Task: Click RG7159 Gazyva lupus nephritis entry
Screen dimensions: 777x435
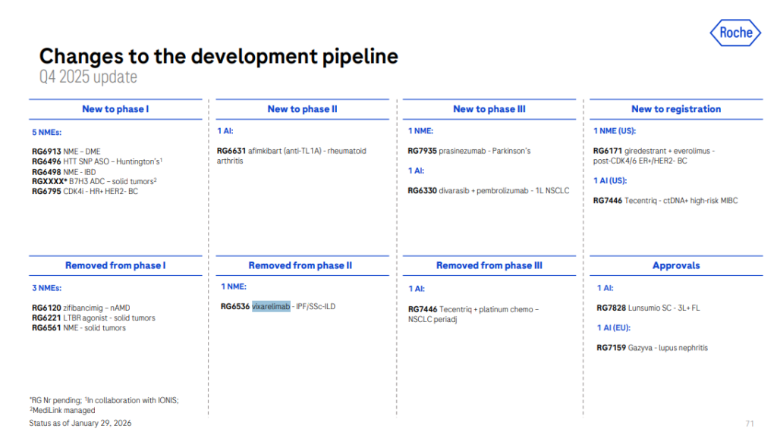Action: (x=653, y=348)
